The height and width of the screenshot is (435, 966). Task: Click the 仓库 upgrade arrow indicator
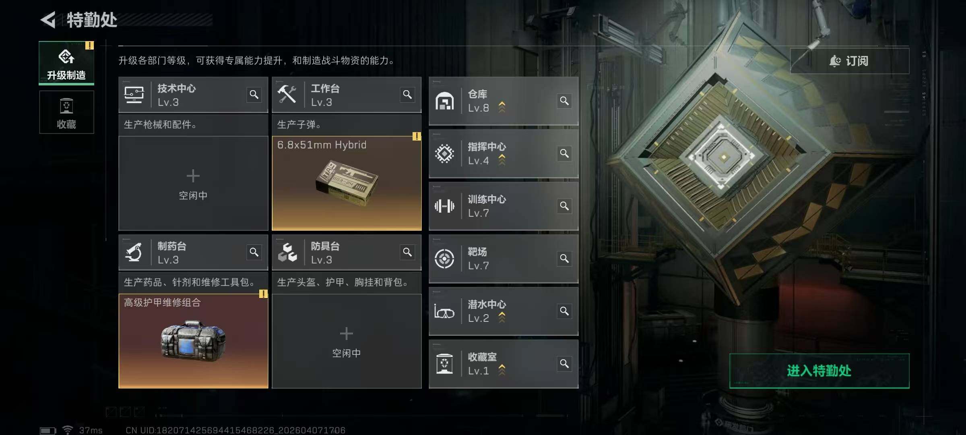(502, 107)
